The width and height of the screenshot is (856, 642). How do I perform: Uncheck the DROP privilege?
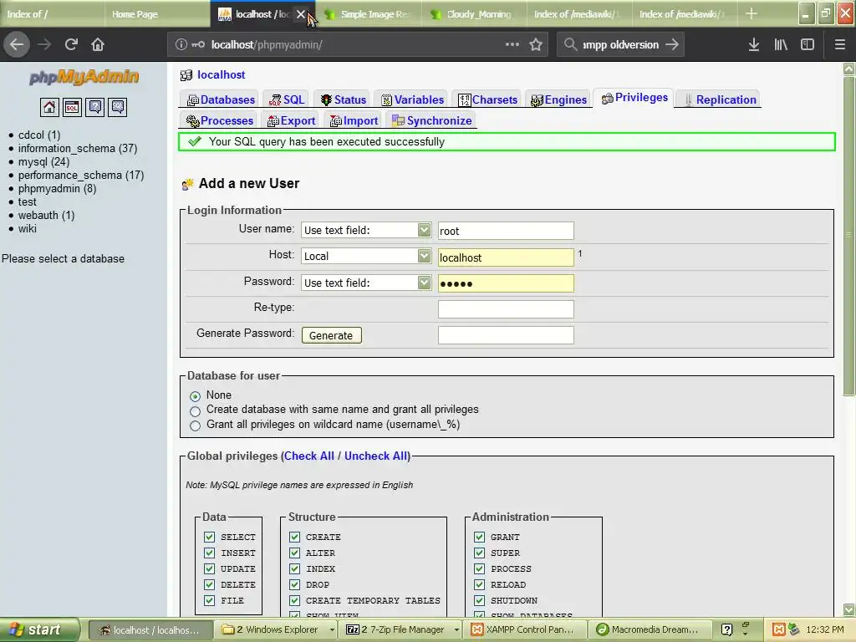click(x=295, y=584)
